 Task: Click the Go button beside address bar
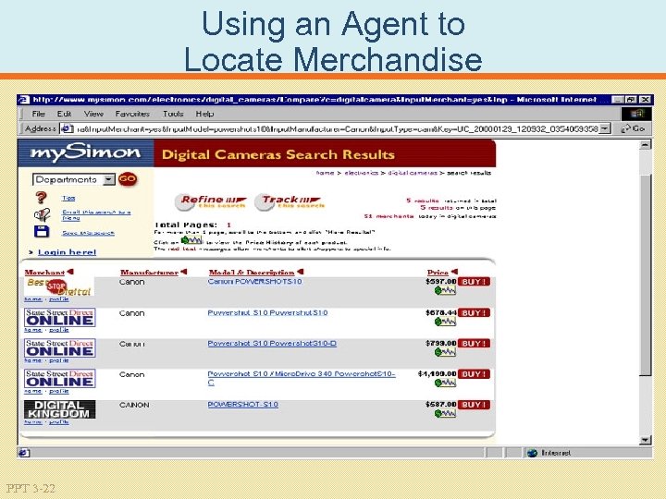(633, 128)
